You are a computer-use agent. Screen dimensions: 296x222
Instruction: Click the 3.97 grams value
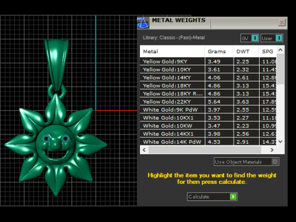click(214, 110)
